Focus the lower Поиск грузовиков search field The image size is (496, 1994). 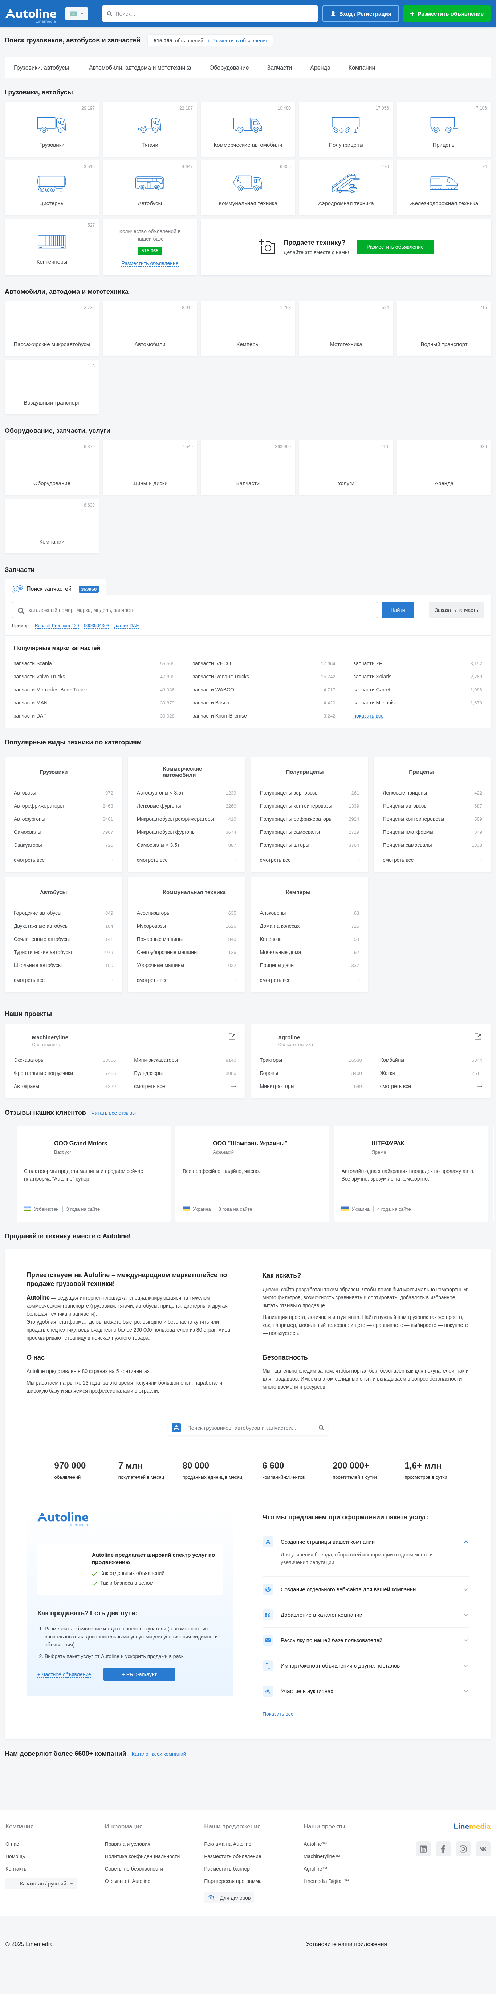[248, 1428]
